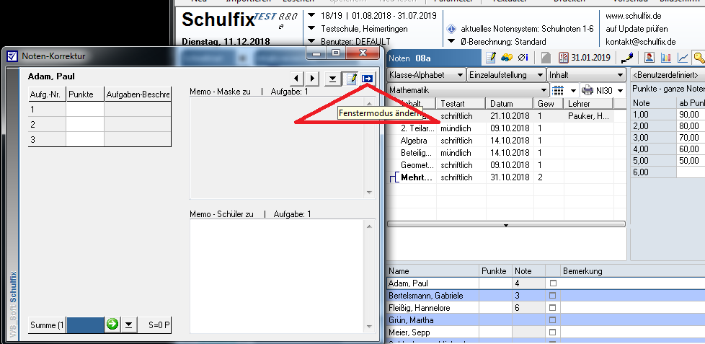The height and width of the screenshot is (344, 705).
Task: Click the info icon beside aktuelles Notensystem
Action: click(x=451, y=29)
